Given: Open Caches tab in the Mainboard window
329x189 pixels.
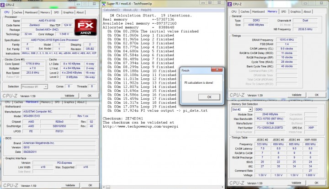Looking at the screenshot, I should [18, 102].
